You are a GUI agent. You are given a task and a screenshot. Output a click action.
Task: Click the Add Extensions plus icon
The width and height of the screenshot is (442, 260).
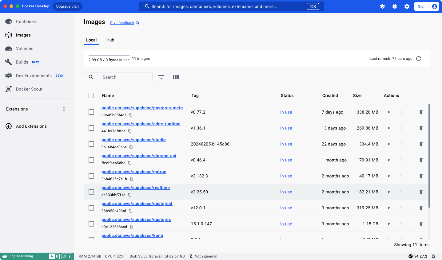9,126
